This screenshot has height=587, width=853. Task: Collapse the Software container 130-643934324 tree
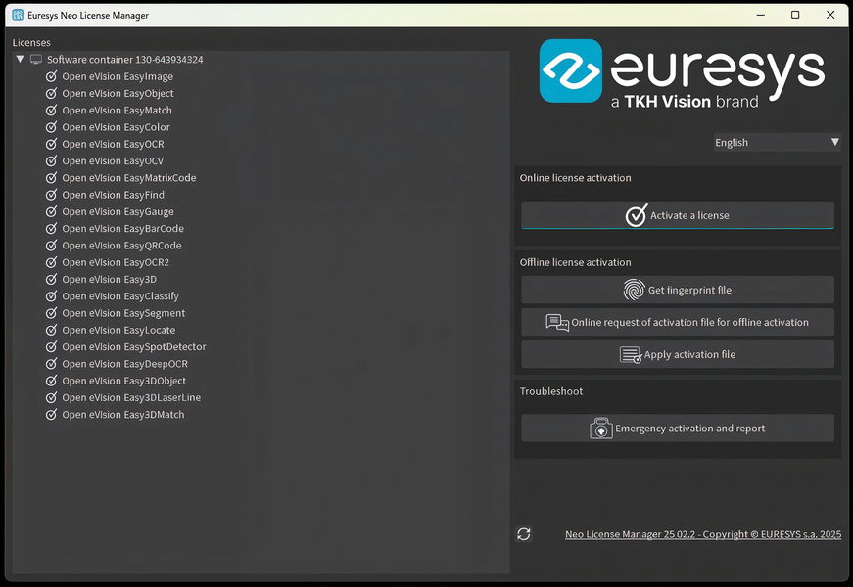pyautogui.click(x=20, y=59)
